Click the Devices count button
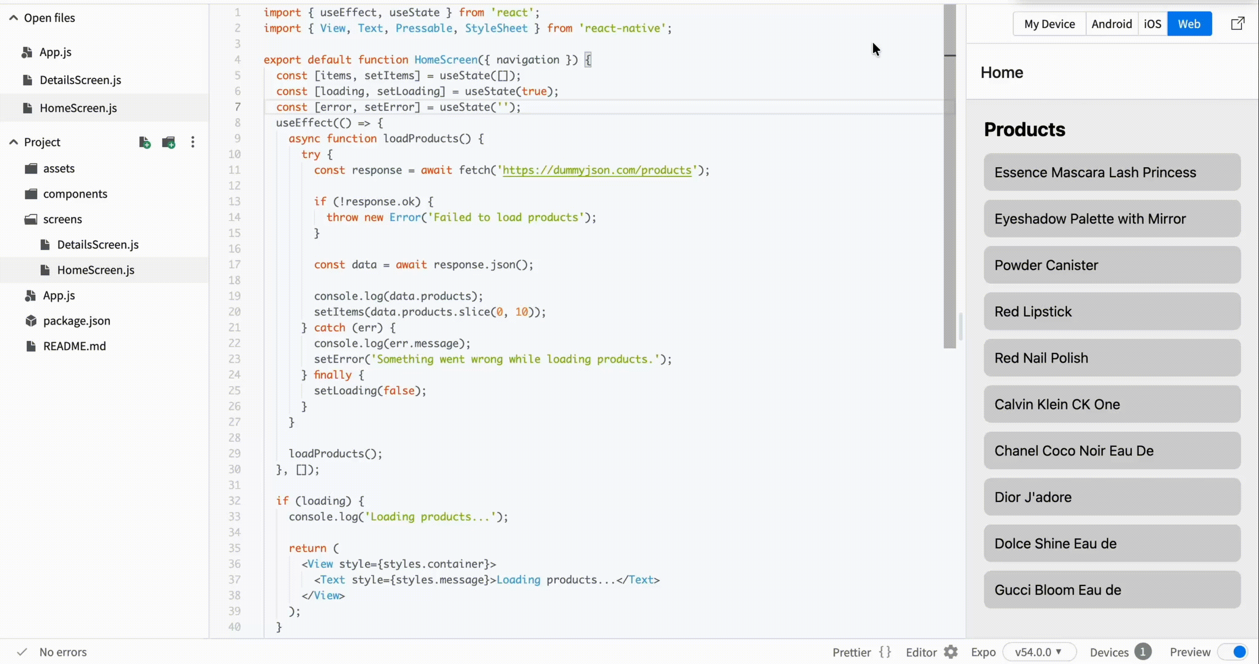The width and height of the screenshot is (1259, 664). 1142,652
